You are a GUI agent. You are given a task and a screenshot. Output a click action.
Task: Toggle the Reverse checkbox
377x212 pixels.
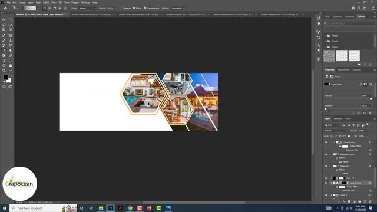click(x=122, y=8)
